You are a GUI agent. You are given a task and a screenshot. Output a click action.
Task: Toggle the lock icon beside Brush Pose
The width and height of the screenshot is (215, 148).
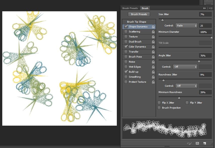point(153,57)
